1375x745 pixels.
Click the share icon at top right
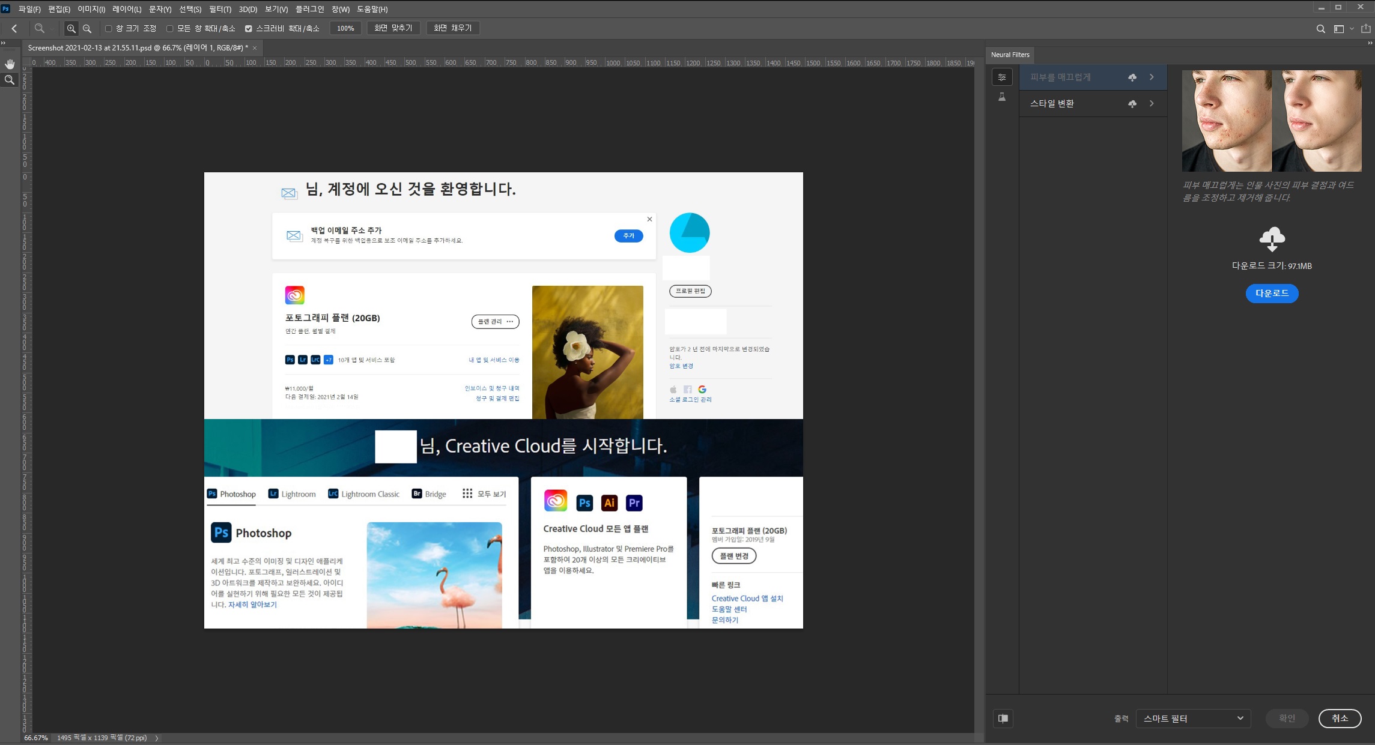click(x=1365, y=28)
